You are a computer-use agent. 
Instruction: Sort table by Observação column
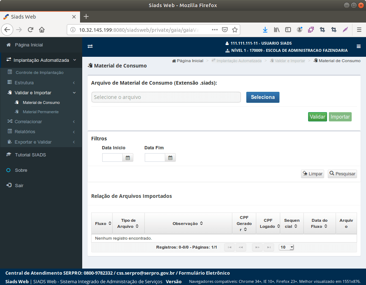pos(201,224)
